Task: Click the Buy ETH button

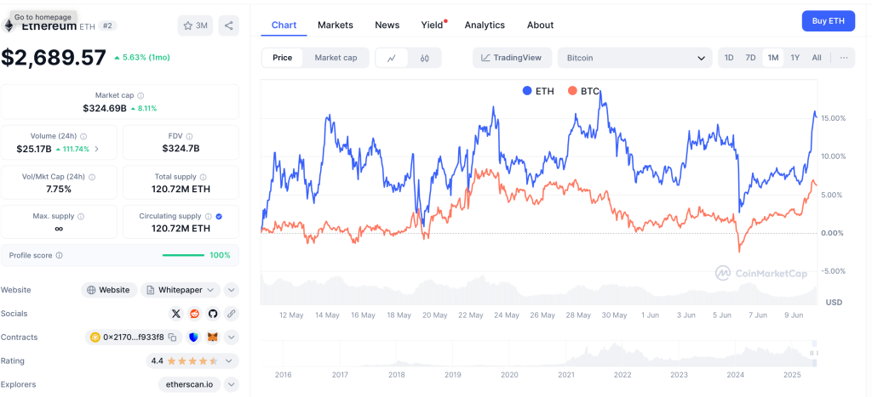Action: (828, 21)
